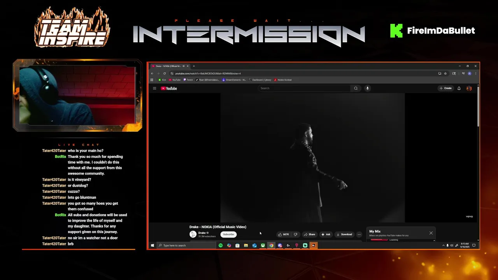Switch to Chrome in the taskbar
This screenshot has width=498, height=280.
click(272, 245)
